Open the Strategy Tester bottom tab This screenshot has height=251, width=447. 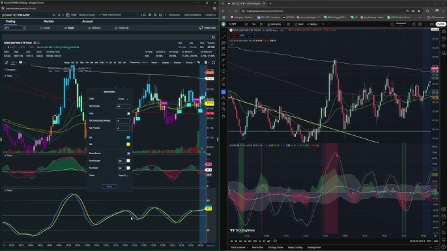point(276,247)
